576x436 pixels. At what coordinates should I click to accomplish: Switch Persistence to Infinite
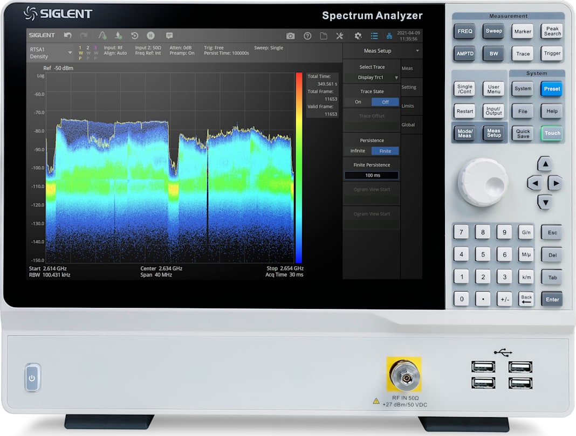[x=359, y=151]
